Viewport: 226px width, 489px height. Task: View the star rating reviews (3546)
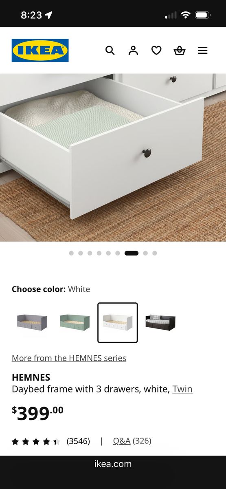click(x=51, y=441)
